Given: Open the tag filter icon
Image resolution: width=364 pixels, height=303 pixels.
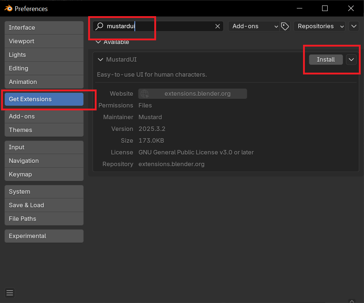Looking at the screenshot, I should [x=285, y=26].
